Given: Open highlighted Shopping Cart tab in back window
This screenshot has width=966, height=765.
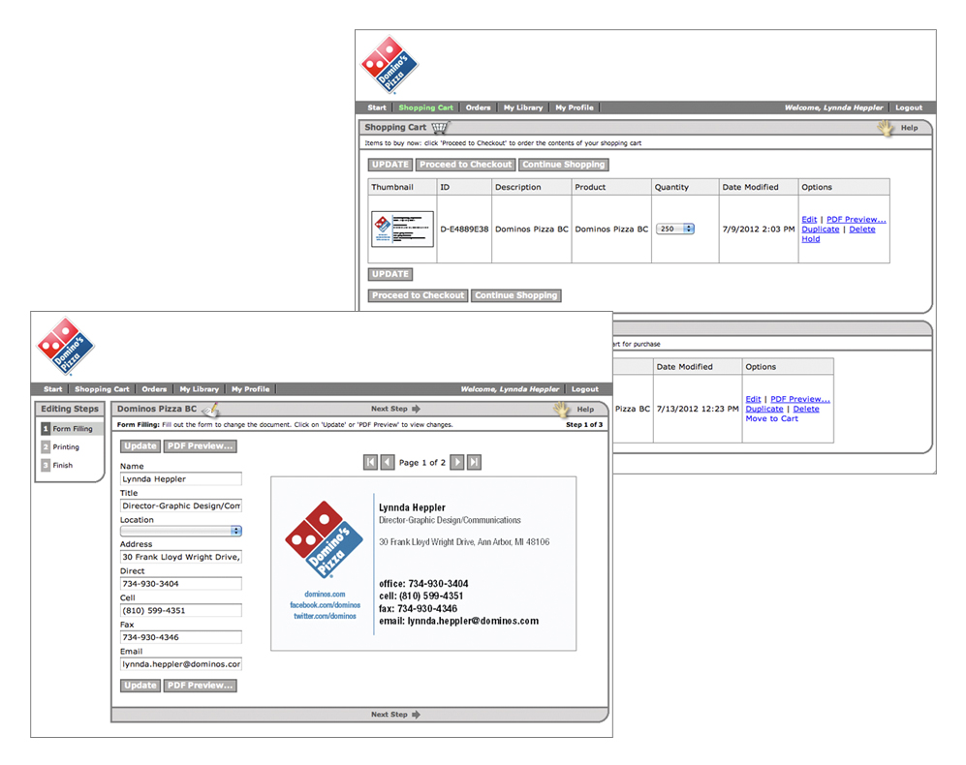Looking at the screenshot, I should coord(425,107).
